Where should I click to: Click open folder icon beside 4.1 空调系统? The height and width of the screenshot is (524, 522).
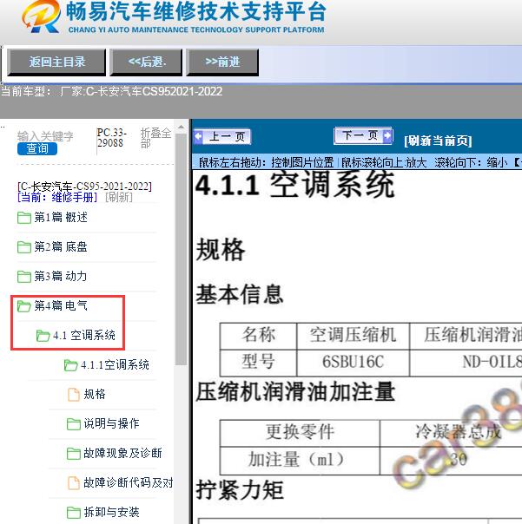click(x=43, y=336)
